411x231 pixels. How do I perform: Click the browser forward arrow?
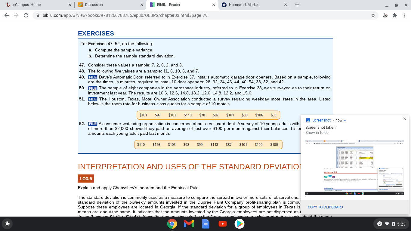[16, 15]
